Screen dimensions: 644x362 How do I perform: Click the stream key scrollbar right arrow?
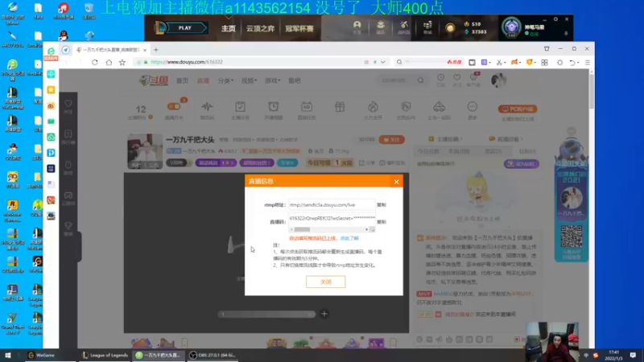pos(367,229)
